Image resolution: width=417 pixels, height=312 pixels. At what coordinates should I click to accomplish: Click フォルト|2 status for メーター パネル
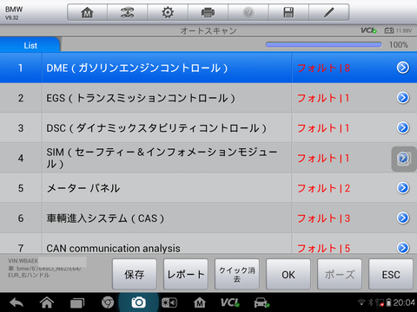click(x=324, y=188)
